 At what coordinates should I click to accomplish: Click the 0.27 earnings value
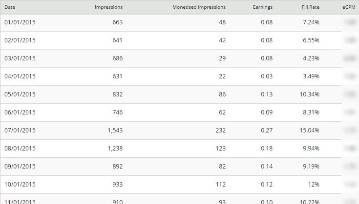click(267, 130)
